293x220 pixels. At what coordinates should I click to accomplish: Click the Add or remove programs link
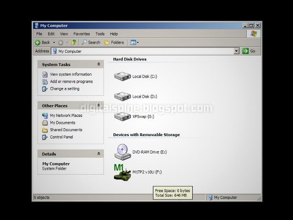(71, 82)
